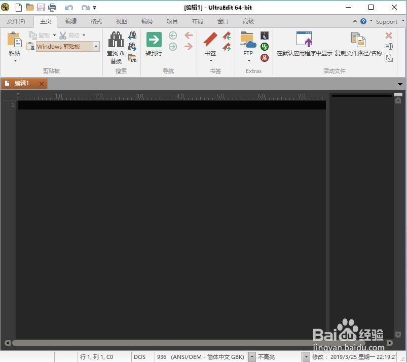
Task: Launch UltraCompare dark window icon in Extras
Action: [265, 35]
